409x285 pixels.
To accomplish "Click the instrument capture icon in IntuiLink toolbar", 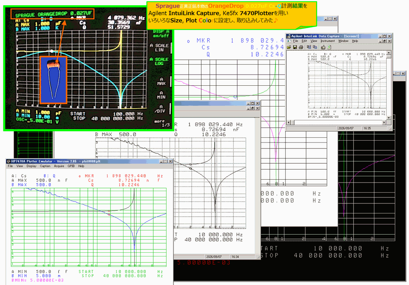I will (323, 47).
